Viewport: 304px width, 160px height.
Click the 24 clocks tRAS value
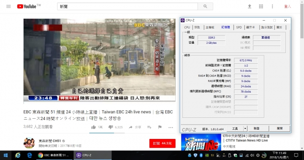(246, 86)
